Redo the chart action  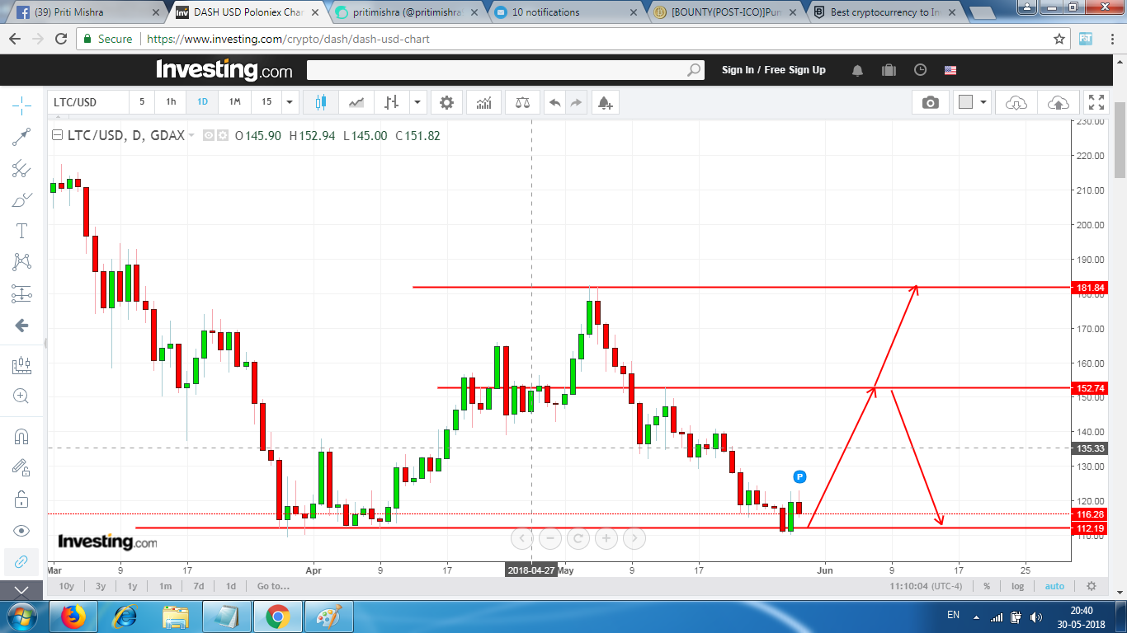point(576,102)
